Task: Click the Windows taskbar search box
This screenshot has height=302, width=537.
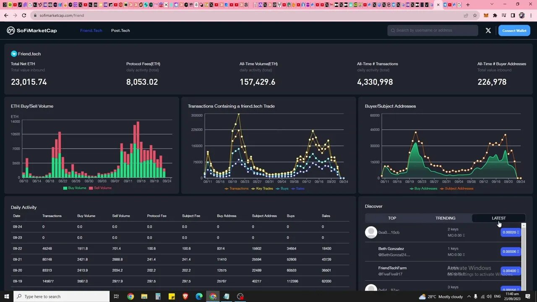Action: pos(61,297)
